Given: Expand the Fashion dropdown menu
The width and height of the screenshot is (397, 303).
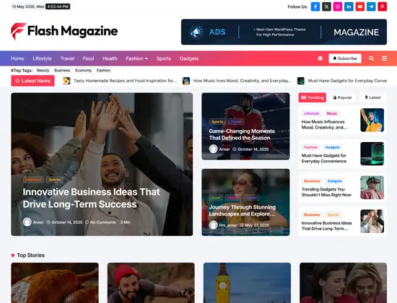Looking at the screenshot, I should tap(136, 58).
